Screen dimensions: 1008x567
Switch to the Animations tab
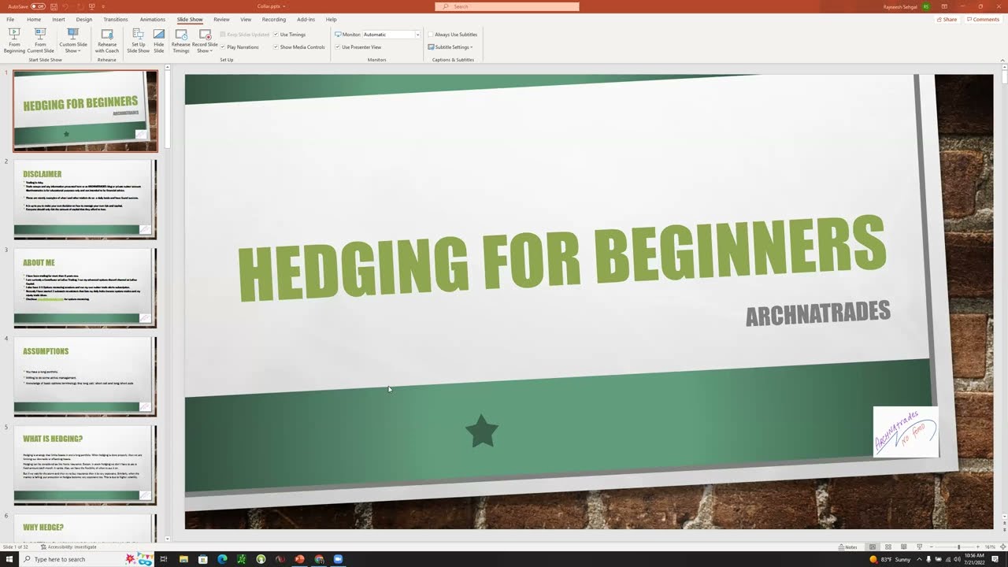tap(153, 19)
